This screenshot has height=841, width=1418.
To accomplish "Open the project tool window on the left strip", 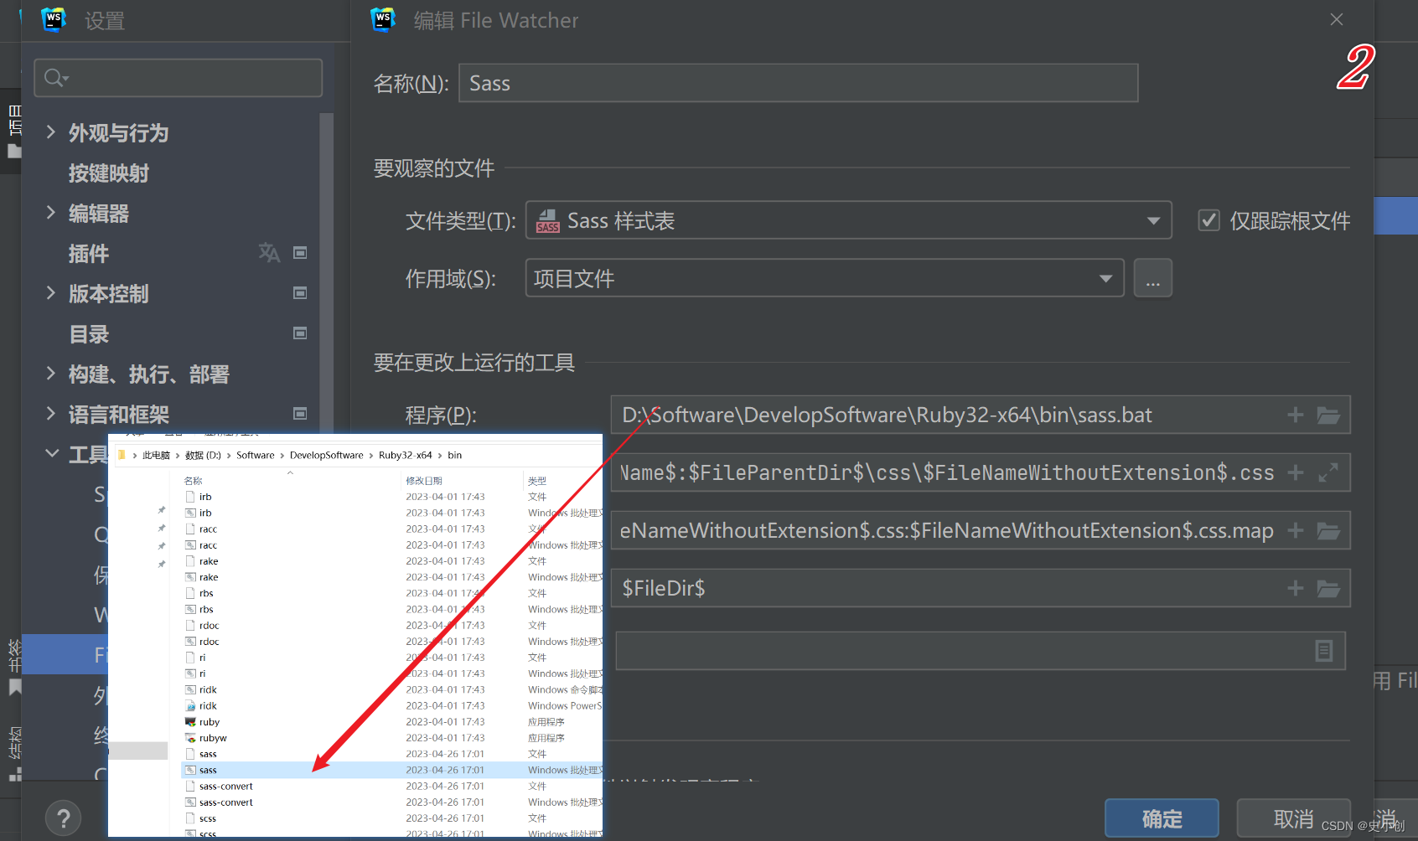I will (x=14, y=131).
